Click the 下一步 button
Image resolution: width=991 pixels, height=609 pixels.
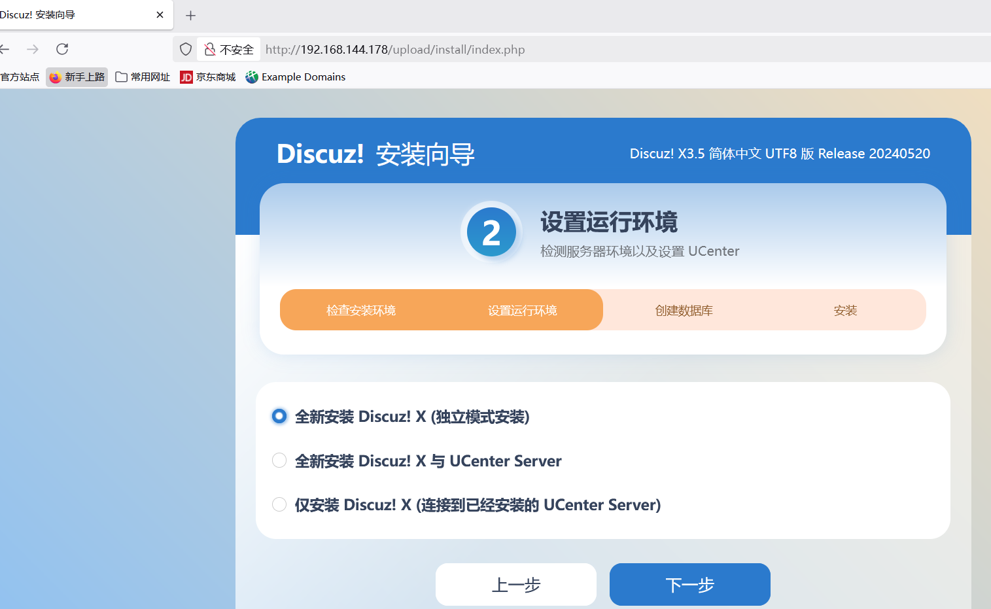tap(690, 584)
